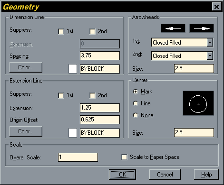Open the 1st arrowhead dropdown
This screenshot has height=185, width=224.
coord(210,42)
